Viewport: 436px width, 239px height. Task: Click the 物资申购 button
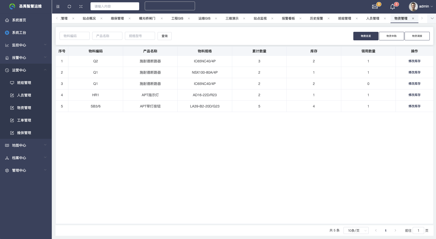[x=391, y=36]
